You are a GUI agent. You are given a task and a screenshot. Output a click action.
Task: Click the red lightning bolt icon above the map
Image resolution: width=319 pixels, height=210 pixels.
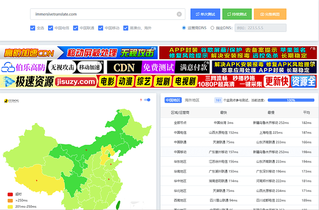pyautogui.click(x=141, y=100)
